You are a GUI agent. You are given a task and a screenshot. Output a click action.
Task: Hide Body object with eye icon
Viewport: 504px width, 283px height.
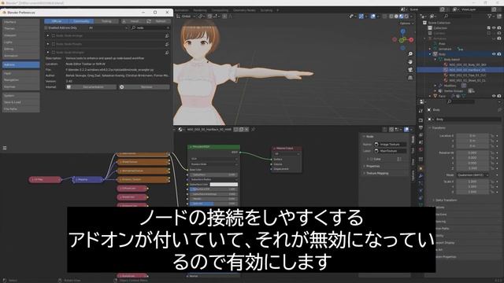tap(494, 54)
